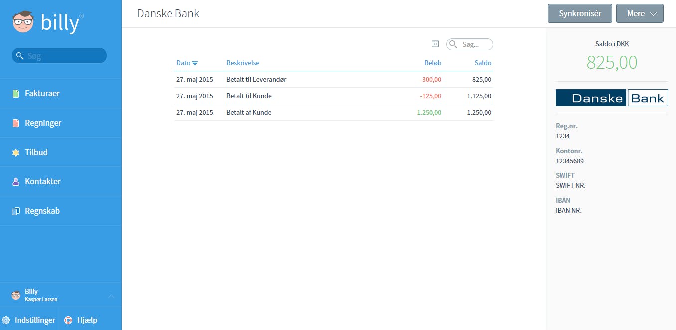The height and width of the screenshot is (330, 676).
Task: Open the Kontakter section
Action: point(60,181)
